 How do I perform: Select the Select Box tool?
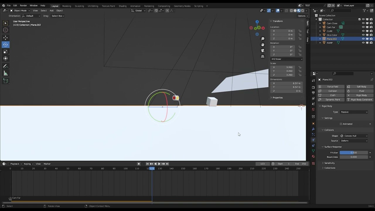(6, 23)
